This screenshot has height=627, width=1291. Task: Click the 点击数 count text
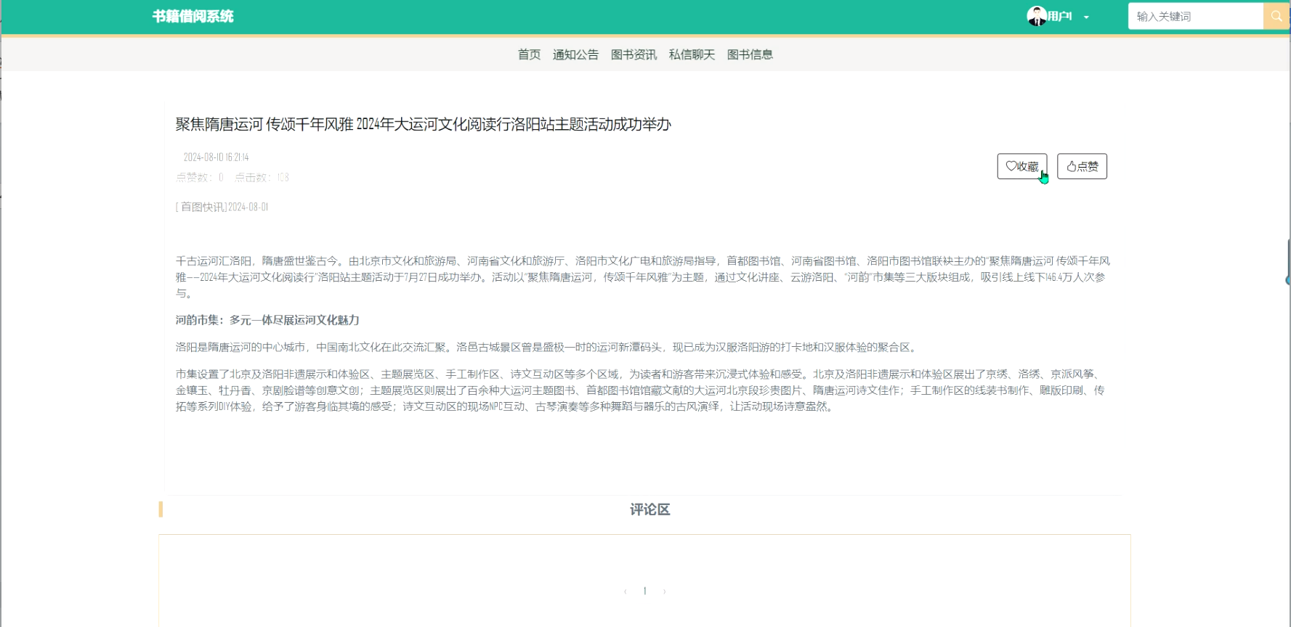[x=262, y=177]
